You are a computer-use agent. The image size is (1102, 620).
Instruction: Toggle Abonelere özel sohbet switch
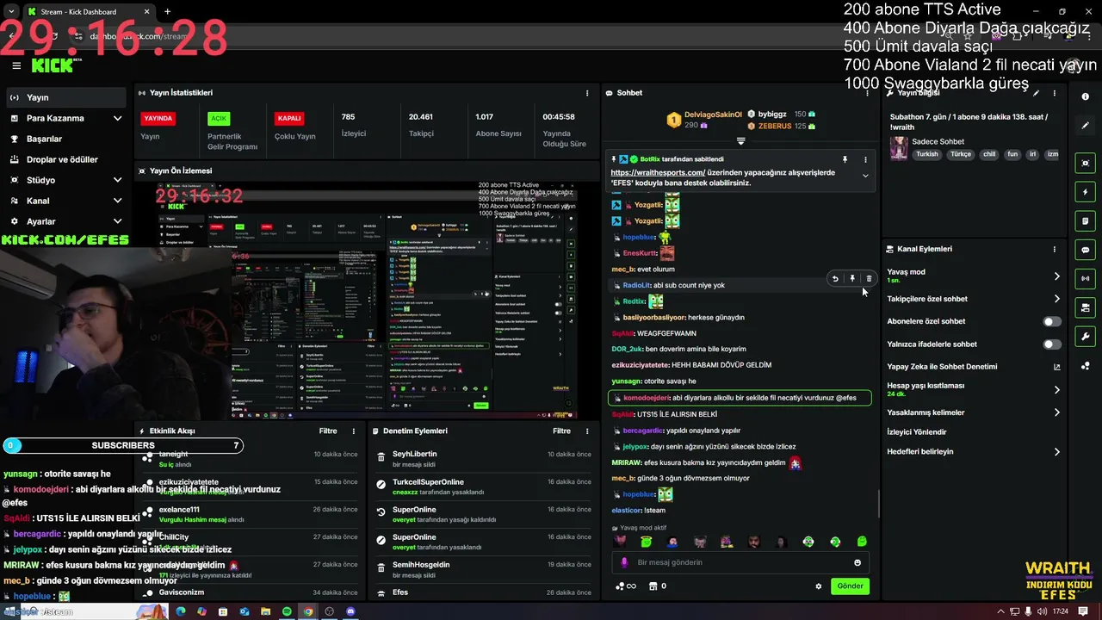(1052, 321)
